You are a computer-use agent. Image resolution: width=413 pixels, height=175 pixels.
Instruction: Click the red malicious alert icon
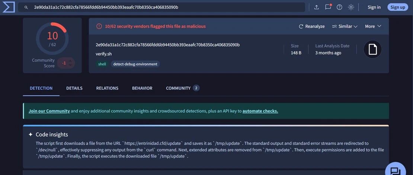pos(99,26)
